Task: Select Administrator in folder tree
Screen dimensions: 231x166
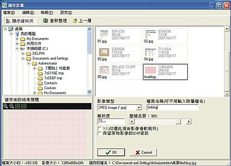Action: [x=48, y=63]
